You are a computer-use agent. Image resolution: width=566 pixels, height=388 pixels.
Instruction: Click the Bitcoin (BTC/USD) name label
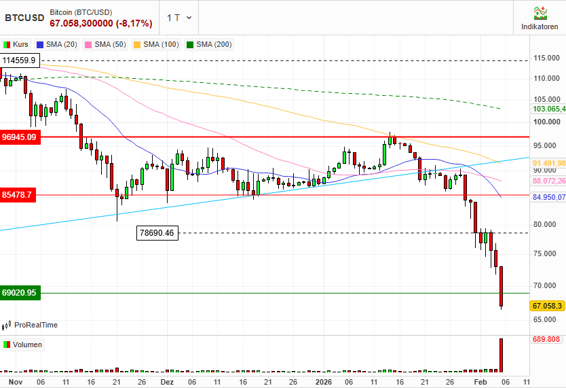click(81, 12)
